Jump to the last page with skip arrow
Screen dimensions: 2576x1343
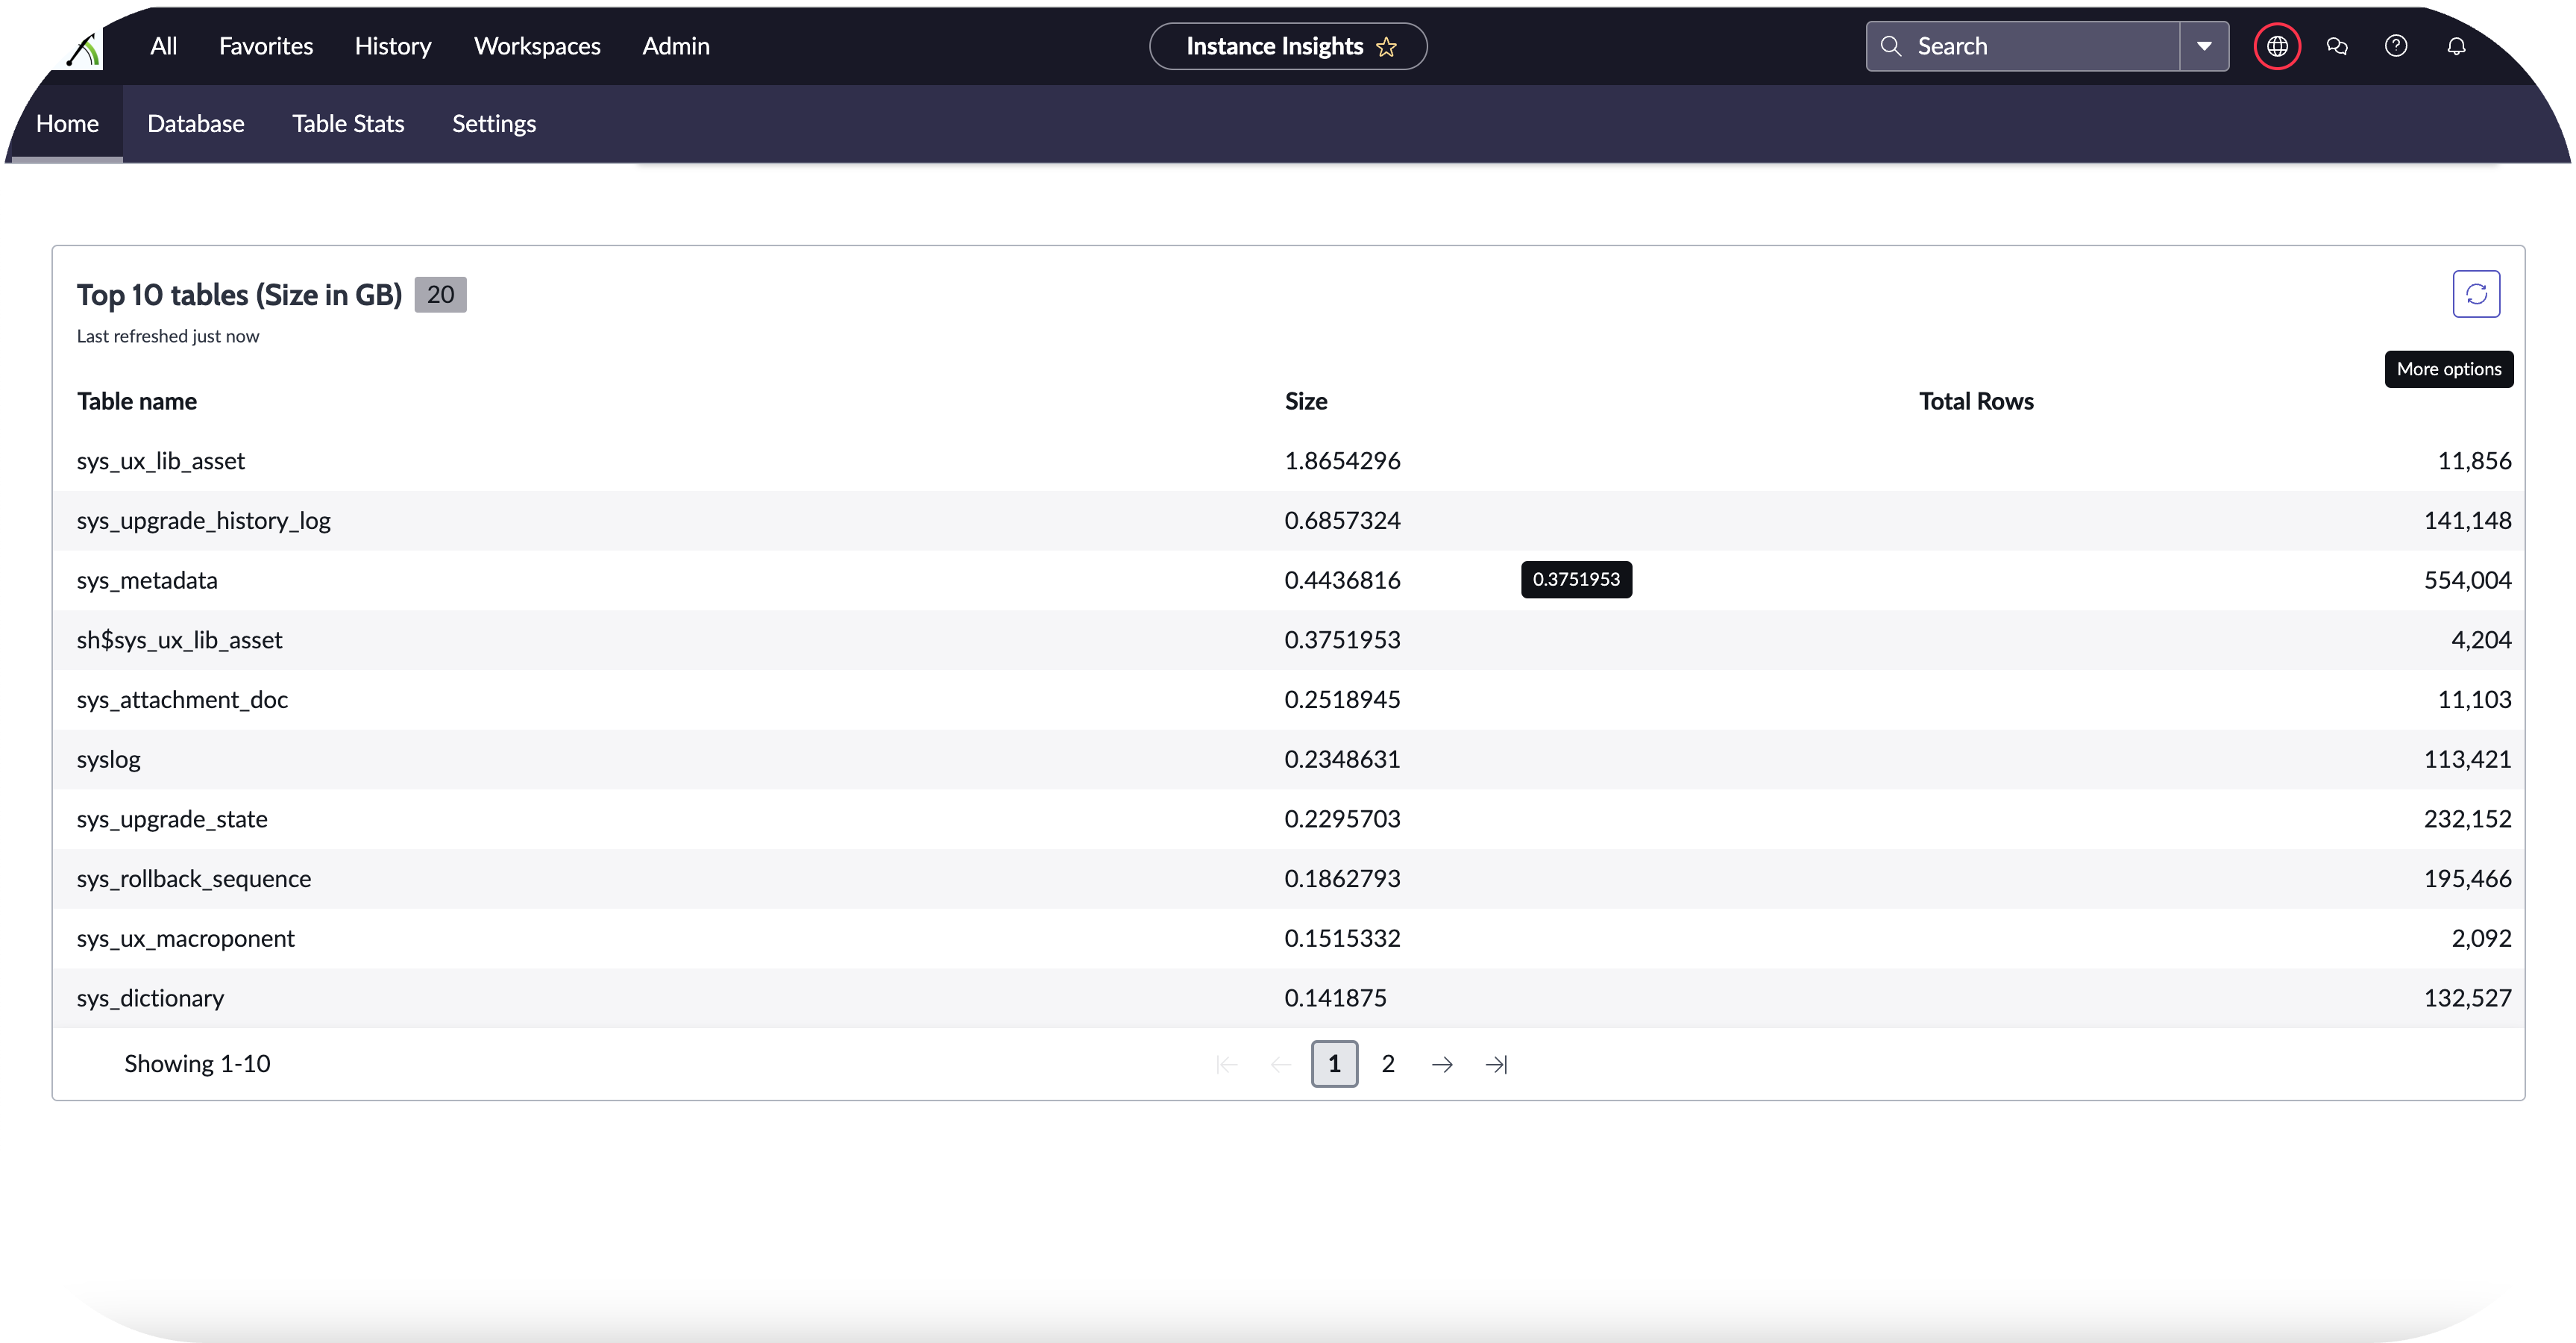tap(1497, 1064)
